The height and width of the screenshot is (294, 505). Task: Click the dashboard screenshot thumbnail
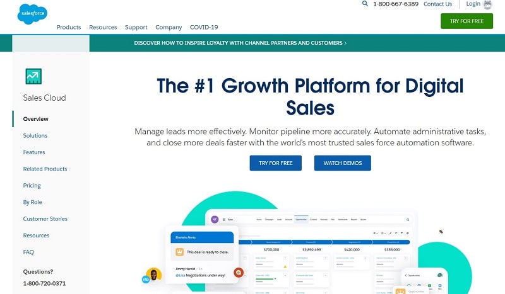click(x=311, y=252)
